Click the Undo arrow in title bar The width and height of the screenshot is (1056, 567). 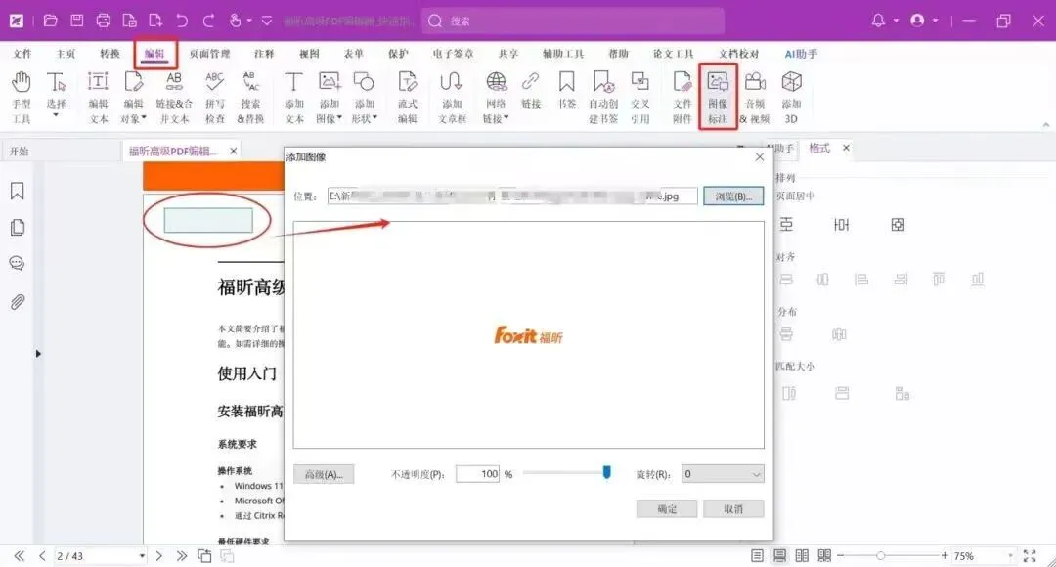pyautogui.click(x=182, y=21)
